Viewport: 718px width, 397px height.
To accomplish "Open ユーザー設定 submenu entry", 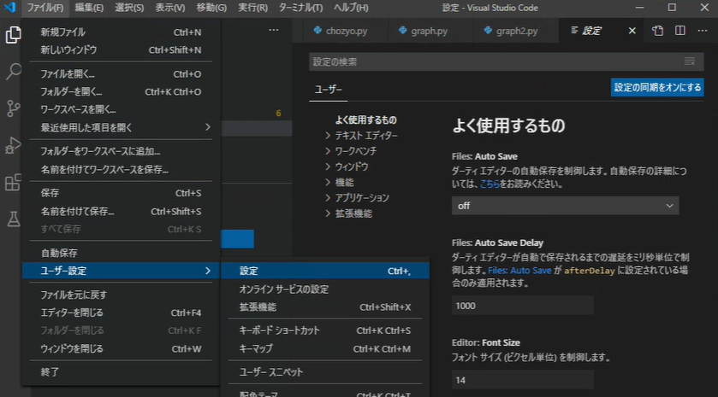I will pyautogui.click(x=121, y=271).
